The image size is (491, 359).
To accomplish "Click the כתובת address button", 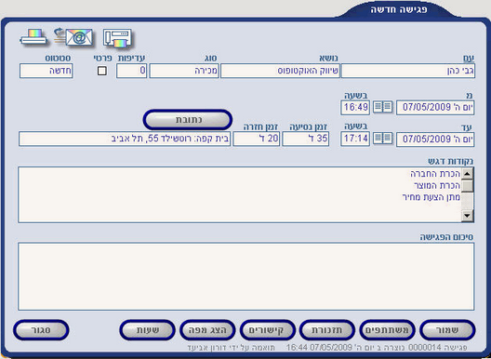I will pos(188,120).
